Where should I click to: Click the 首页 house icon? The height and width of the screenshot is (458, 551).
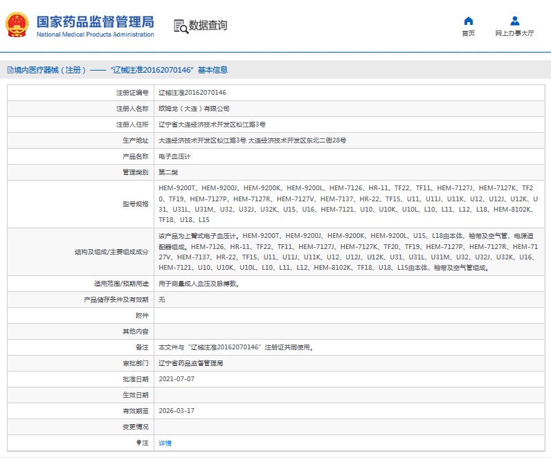[469, 21]
